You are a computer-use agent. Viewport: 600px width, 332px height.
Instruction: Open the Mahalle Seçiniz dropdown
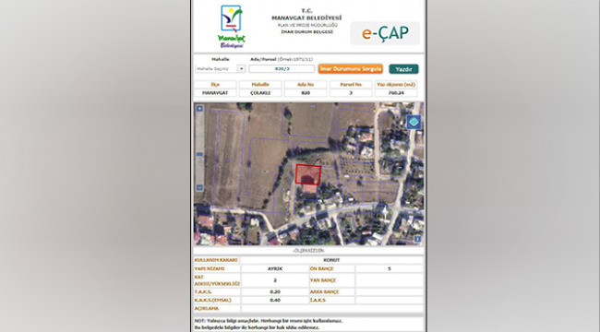pyautogui.click(x=220, y=69)
